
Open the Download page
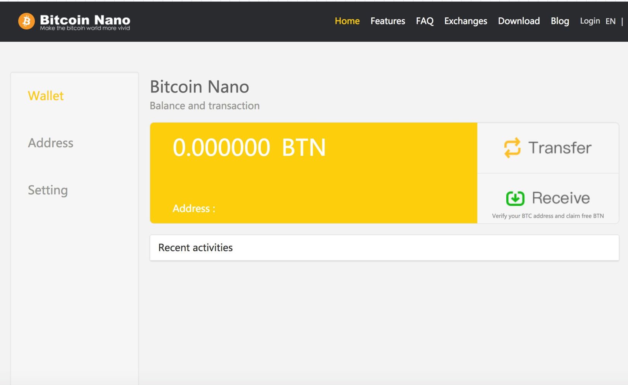[519, 21]
